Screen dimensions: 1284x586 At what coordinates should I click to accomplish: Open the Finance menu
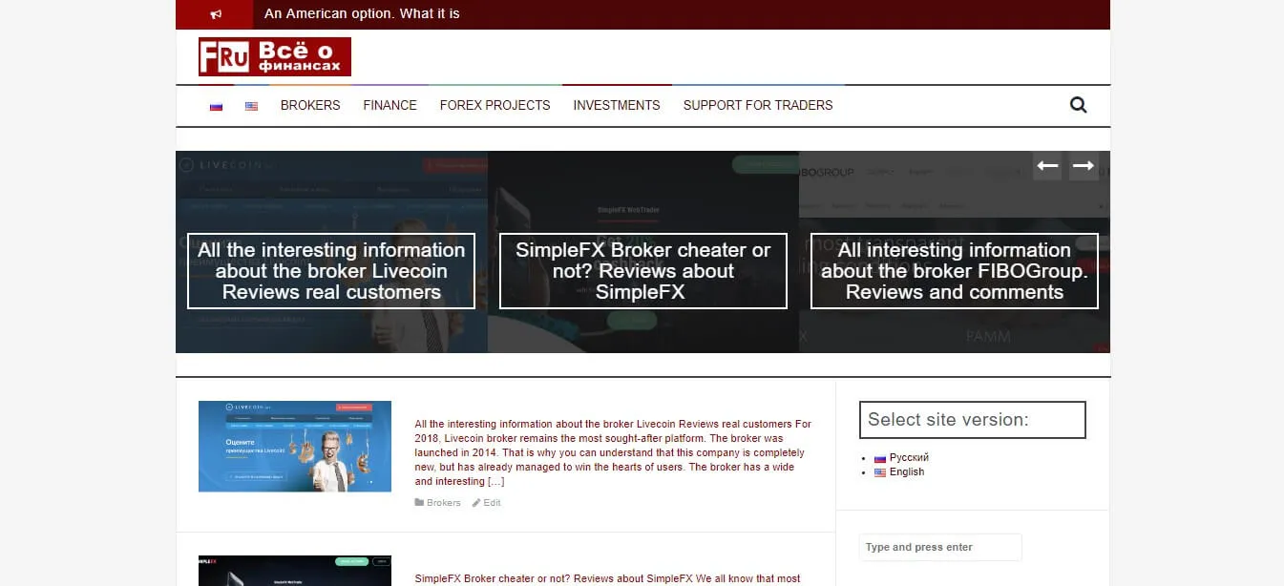(x=389, y=105)
